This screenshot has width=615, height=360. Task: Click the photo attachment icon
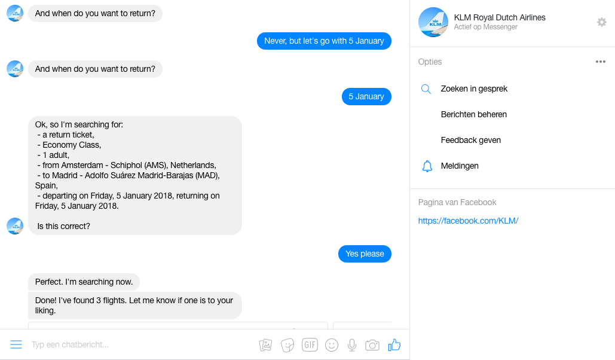click(x=265, y=345)
